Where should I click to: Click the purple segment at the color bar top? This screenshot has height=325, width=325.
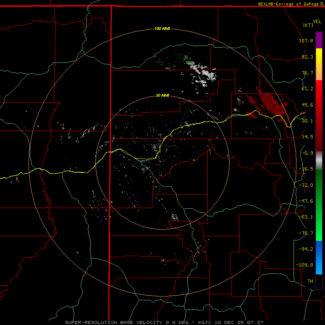click(x=319, y=40)
